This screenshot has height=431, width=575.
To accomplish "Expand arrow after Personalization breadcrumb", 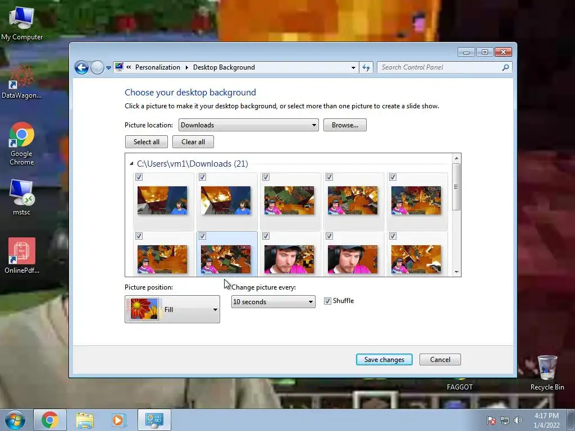I will (x=186, y=67).
